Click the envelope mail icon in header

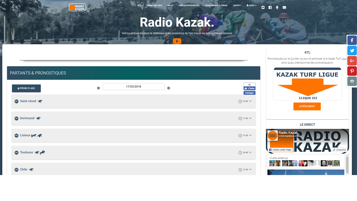[284, 8]
